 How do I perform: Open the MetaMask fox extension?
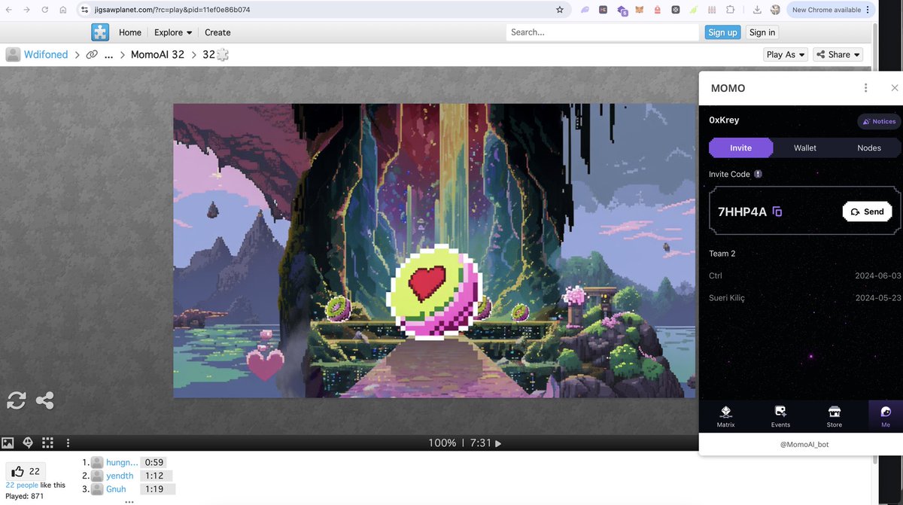coord(640,10)
